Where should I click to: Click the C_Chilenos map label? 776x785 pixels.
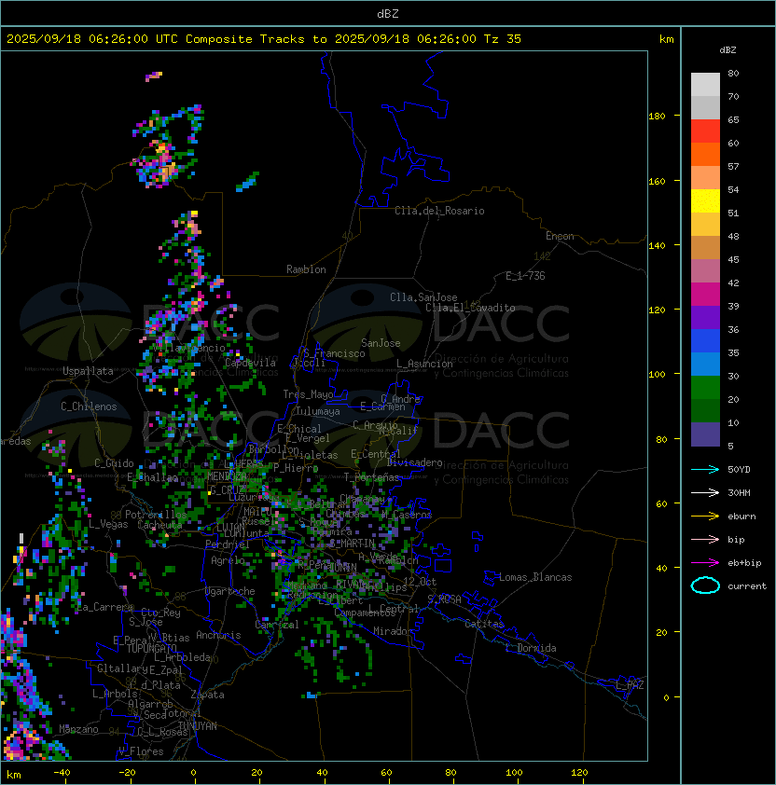89,406
